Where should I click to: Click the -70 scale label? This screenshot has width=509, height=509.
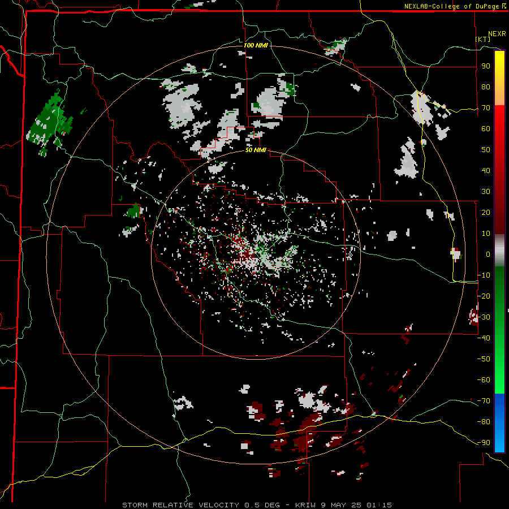click(x=484, y=401)
